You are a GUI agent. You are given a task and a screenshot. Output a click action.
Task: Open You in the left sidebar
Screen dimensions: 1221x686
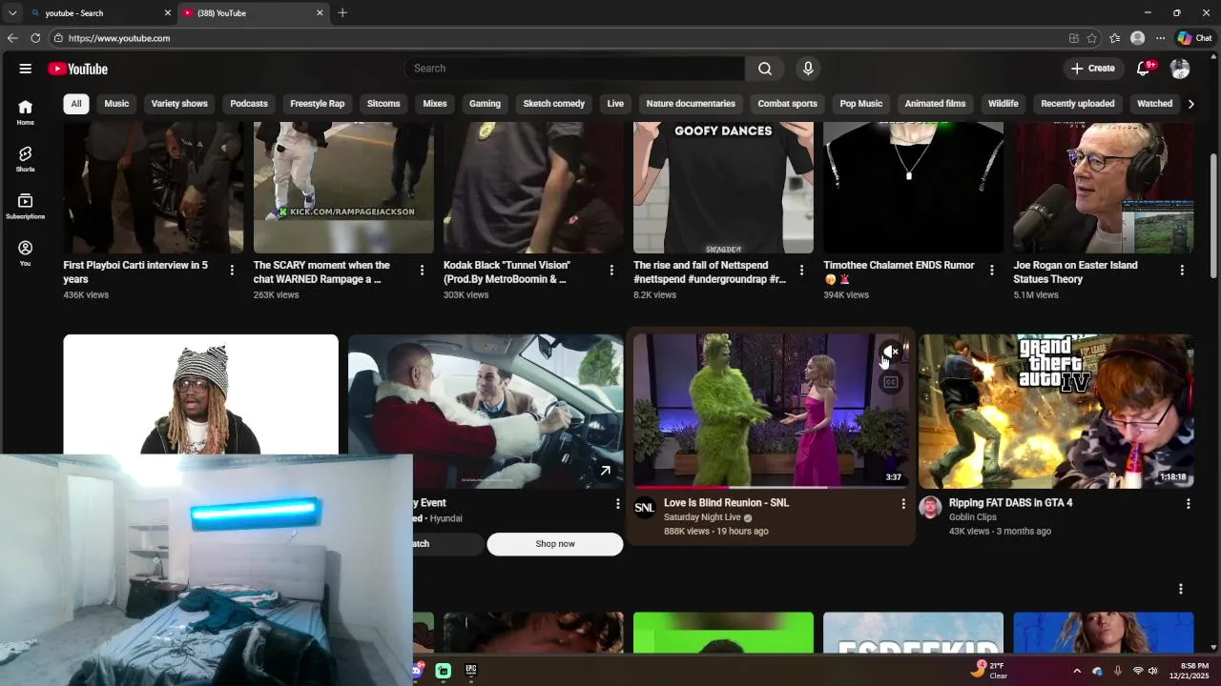(x=26, y=252)
